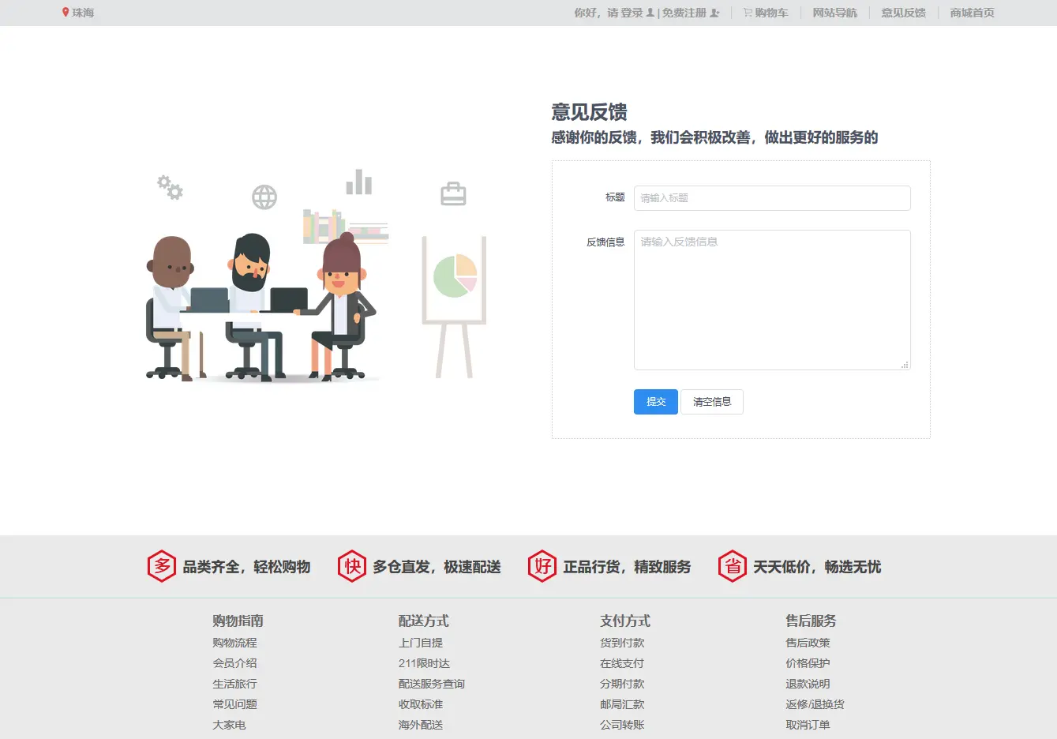
Task: Click the 省 badge icon for low prices
Action: click(732, 565)
